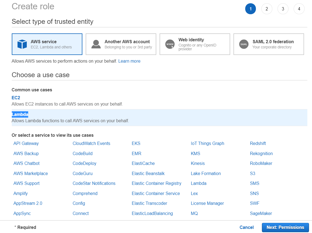Click the Web identity www icon
Viewport: 312px width, 233px height.
pyautogui.click(x=170, y=44)
